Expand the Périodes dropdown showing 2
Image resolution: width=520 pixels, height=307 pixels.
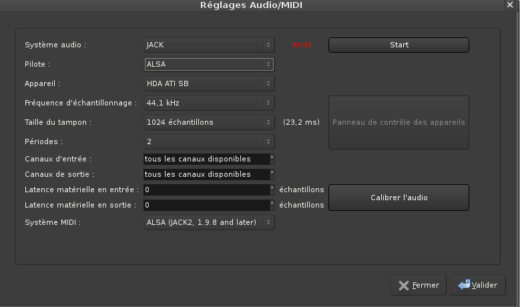pyautogui.click(x=209, y=141)
